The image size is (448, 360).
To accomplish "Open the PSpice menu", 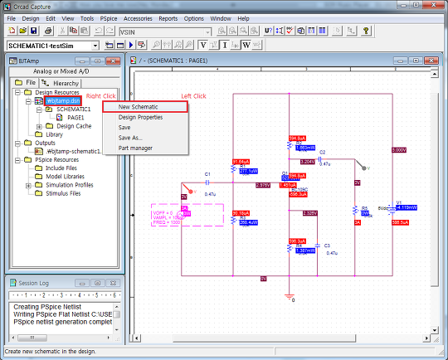I will 109,18.
